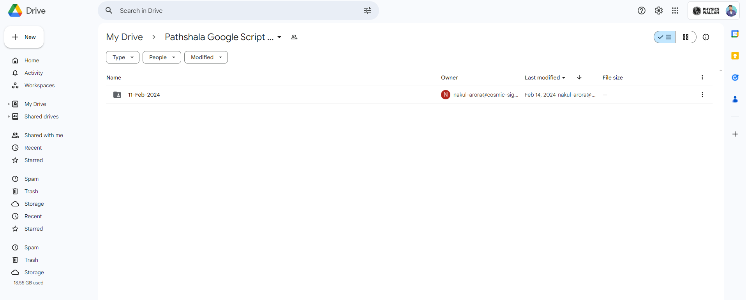The height and width of the screenshot is (300, 746).
Task: Click the Feb 14, 2024 modified date
Action: pyautogui.click(x=540, y=95)
